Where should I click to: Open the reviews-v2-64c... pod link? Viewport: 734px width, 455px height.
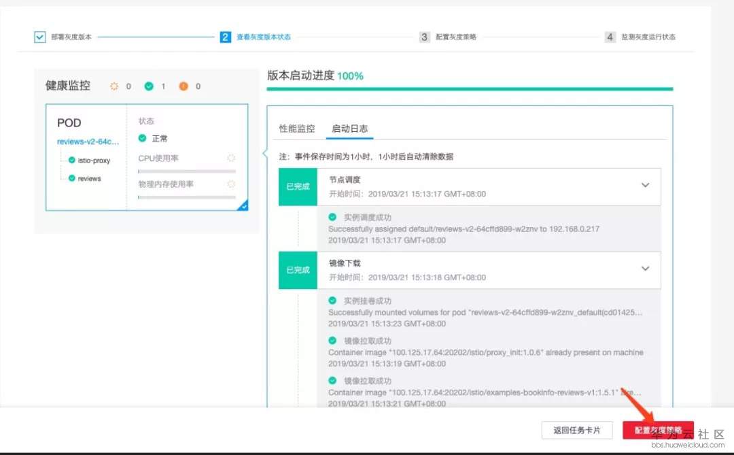(88, 141)
